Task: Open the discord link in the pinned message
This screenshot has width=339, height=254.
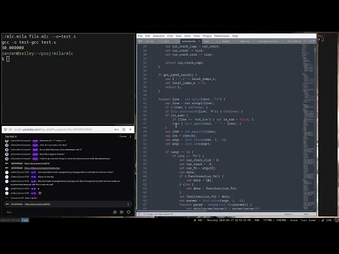Action: pos(38,204)
